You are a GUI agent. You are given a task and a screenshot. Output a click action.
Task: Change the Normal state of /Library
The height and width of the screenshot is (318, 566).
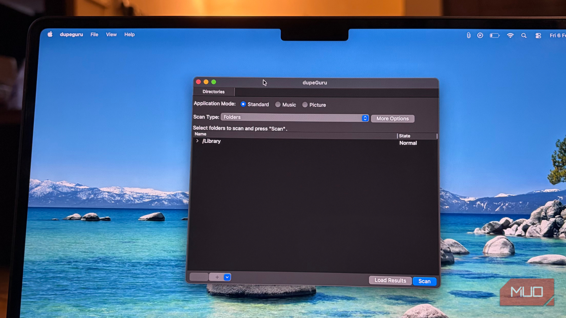pyautogui.click(x=408, y=143)
